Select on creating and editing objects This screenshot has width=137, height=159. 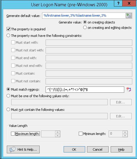pos(85,27)
